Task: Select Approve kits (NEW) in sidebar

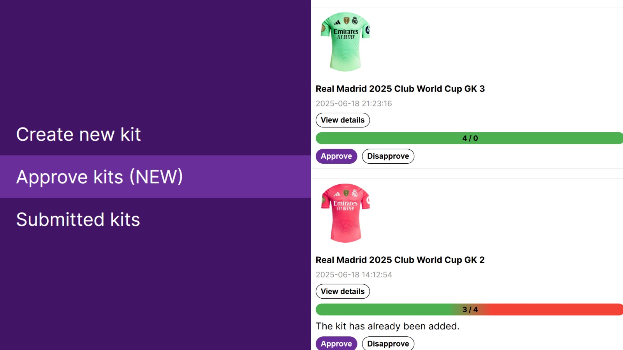Action: coord(100,177)
